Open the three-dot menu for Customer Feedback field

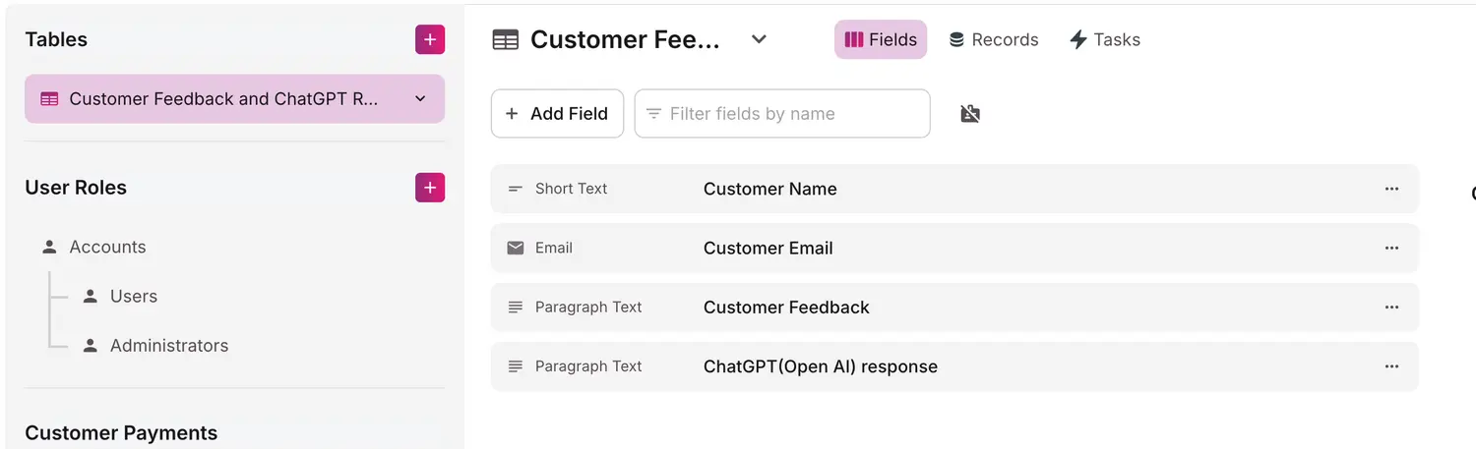(1391, 307)
